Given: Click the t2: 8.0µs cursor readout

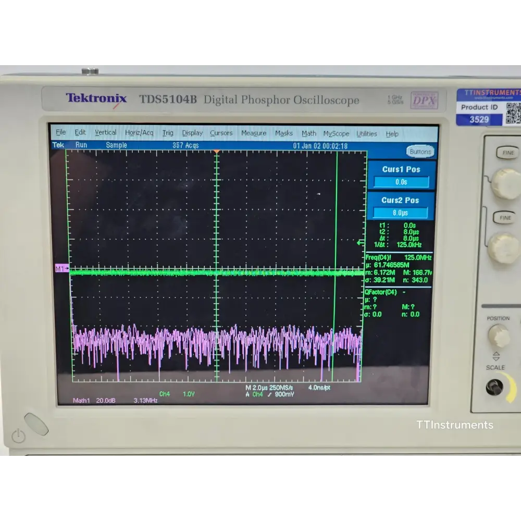Looking at the screenshot, I should click(400, 232).
